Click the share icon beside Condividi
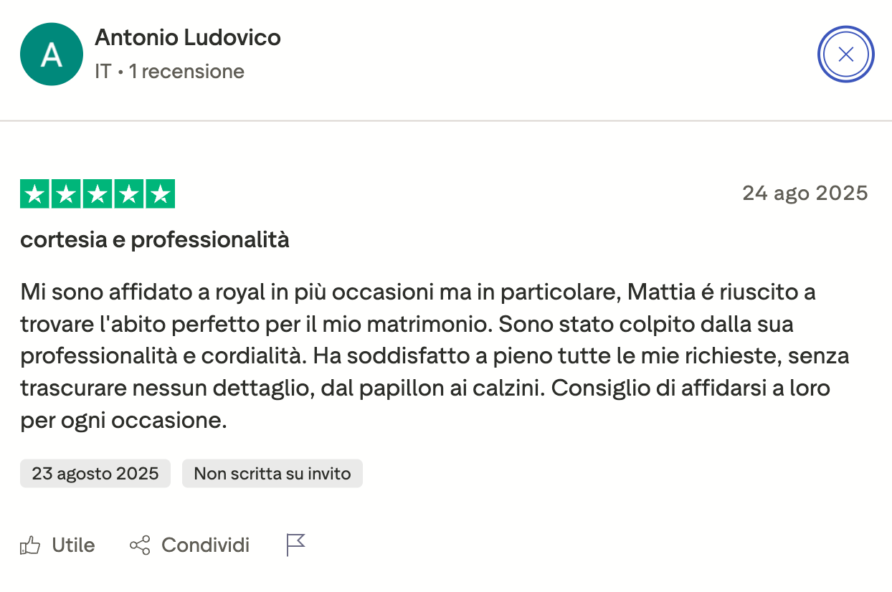The image size is (892, 592). click(140, 545)
